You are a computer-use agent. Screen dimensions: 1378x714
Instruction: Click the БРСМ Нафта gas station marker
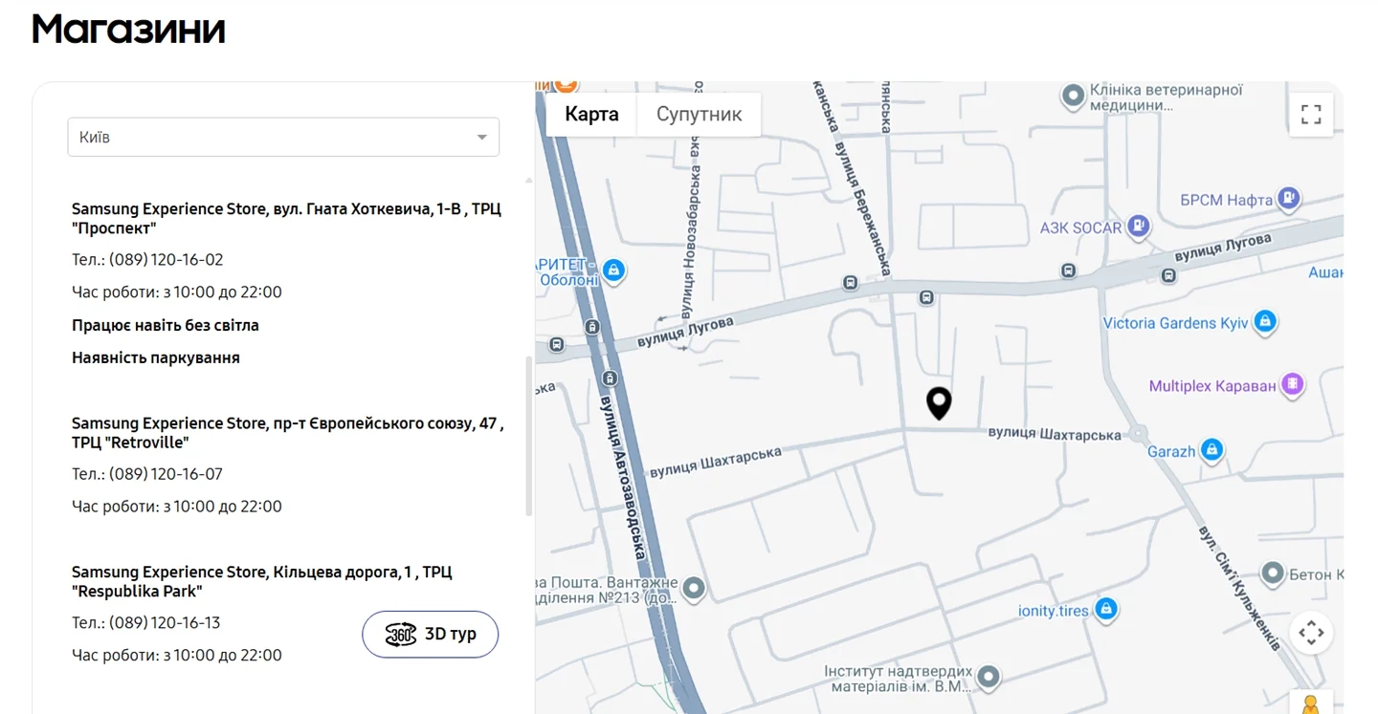(1289, 198)
